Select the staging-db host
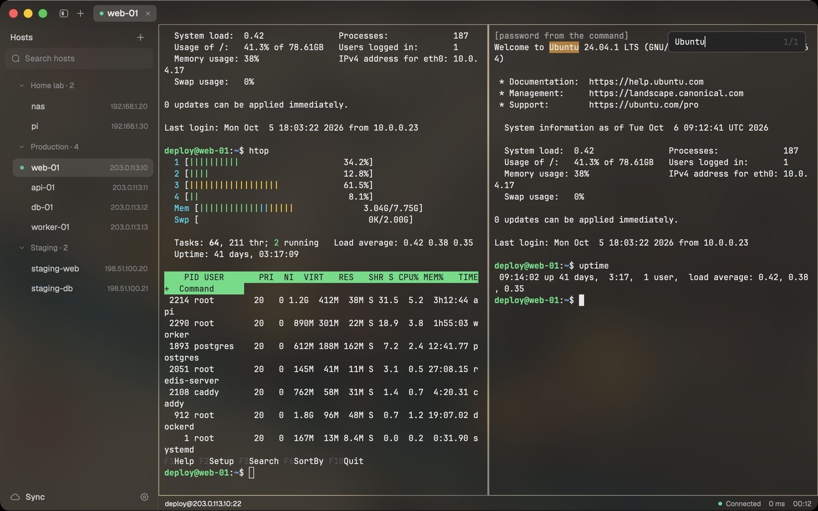Screen dimensions: 818x511 tap(83, 289)
